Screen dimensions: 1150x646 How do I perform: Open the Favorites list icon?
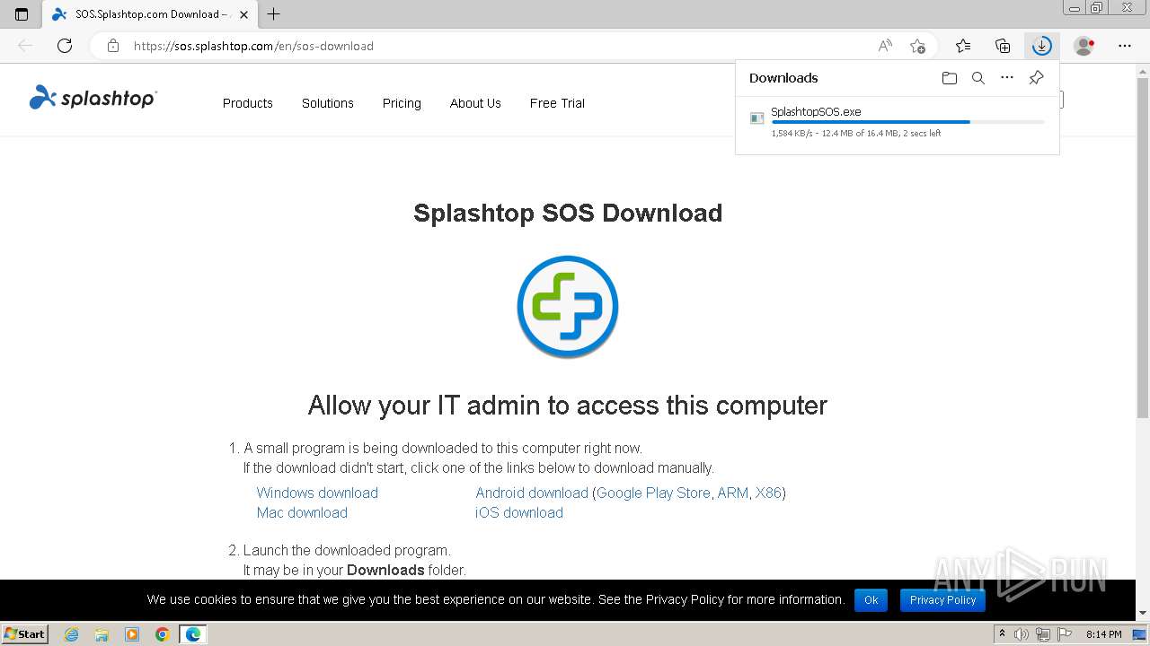click(963, 46)
